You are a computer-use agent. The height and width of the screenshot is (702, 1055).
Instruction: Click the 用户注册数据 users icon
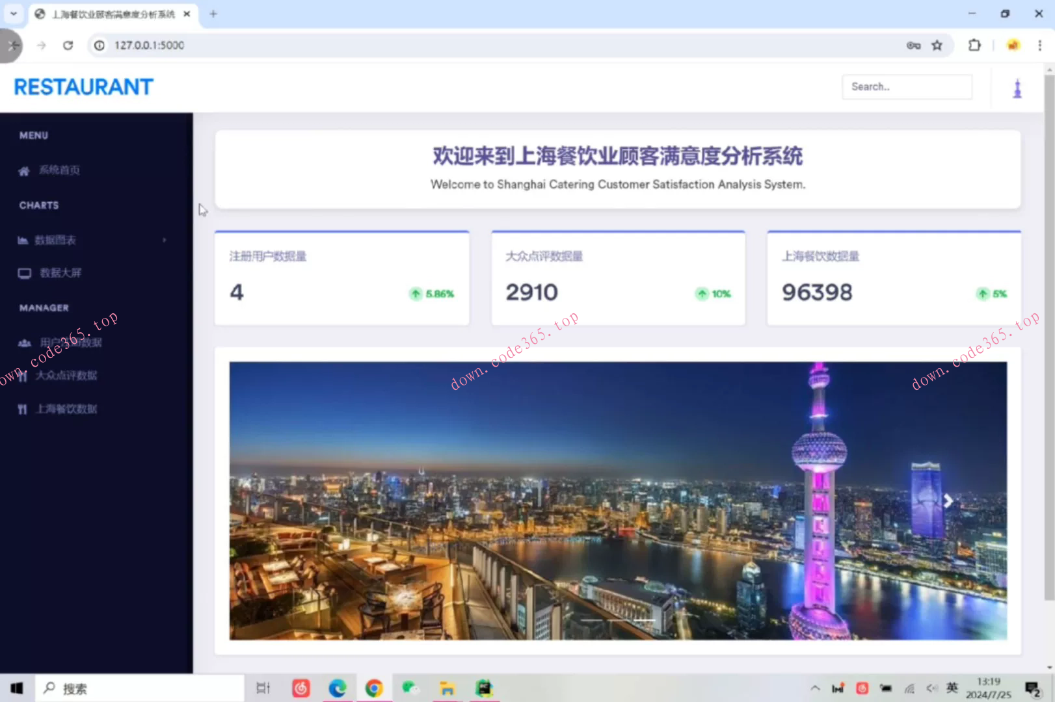coord(24,343)
